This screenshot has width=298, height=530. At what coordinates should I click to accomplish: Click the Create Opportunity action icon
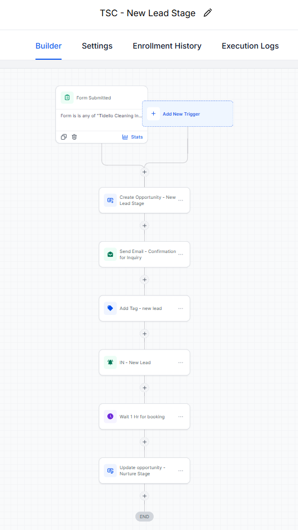tap(110, 200)
